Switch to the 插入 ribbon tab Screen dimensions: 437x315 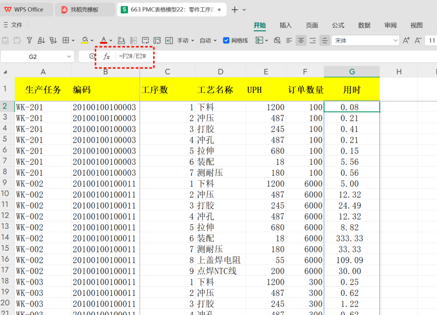286,25
